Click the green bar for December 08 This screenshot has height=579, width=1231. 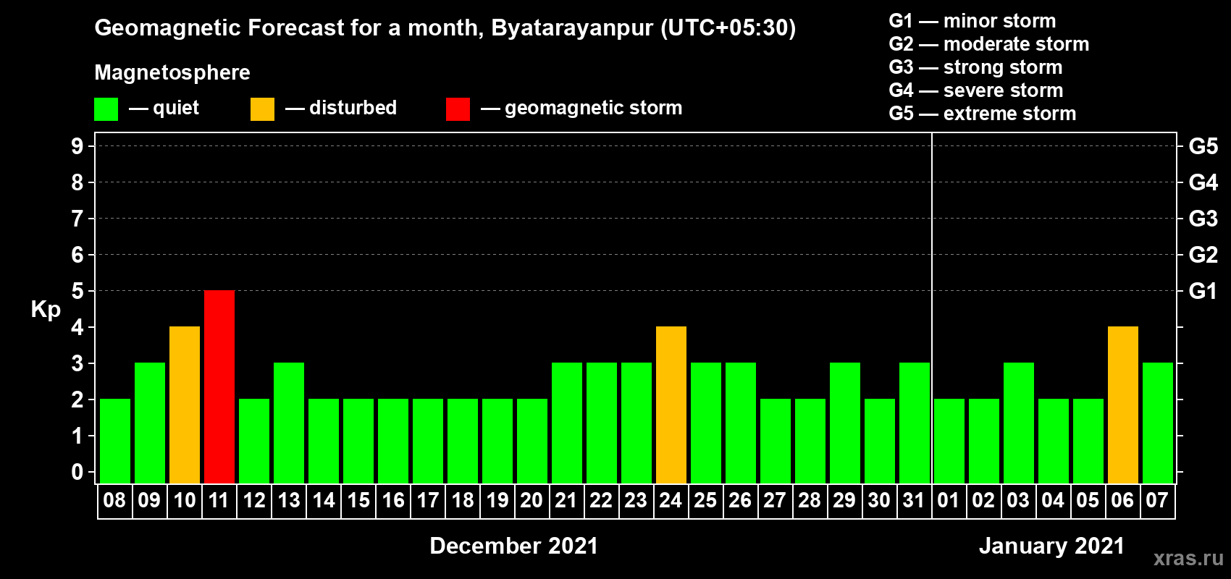115,441
